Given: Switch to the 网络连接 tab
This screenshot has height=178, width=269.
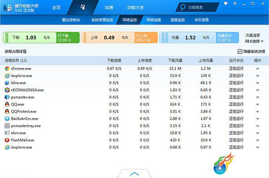Looking at the screenshot, I should tap(153, 20).
